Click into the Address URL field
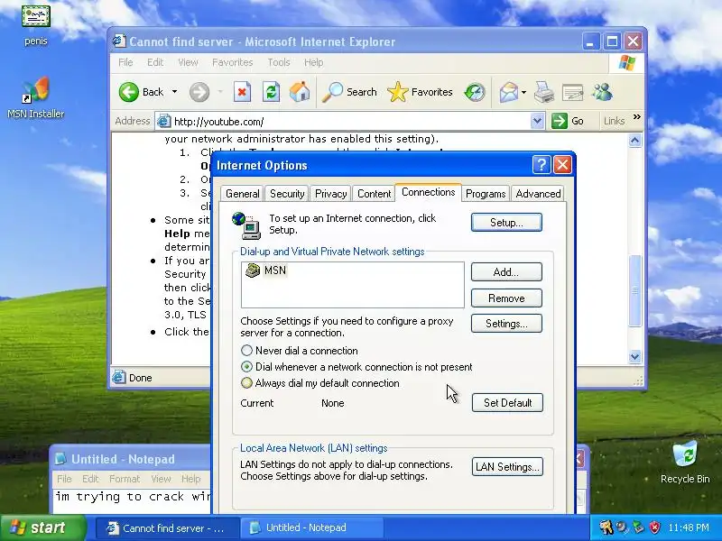 coord(351,122)
